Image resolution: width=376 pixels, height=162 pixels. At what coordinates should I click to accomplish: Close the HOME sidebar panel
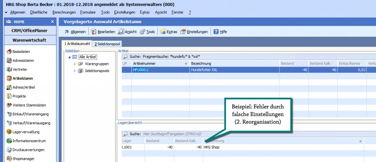(x=52, y=22)
